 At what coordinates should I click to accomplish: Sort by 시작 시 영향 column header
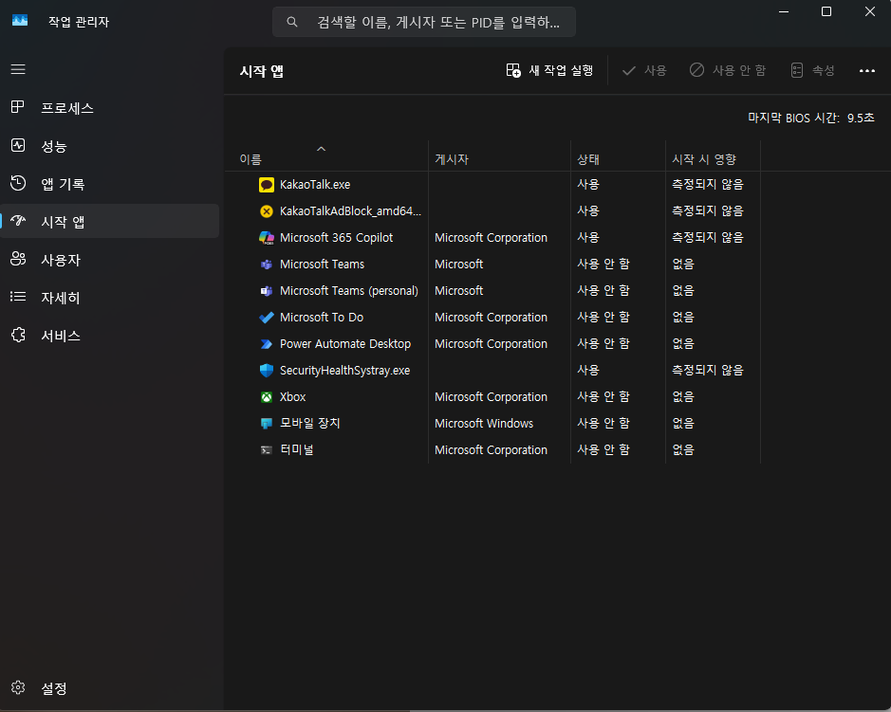pyautogui.click(x=704, y=159)
